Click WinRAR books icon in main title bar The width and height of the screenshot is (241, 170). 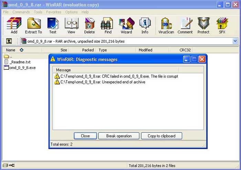[x=4, y=4]
